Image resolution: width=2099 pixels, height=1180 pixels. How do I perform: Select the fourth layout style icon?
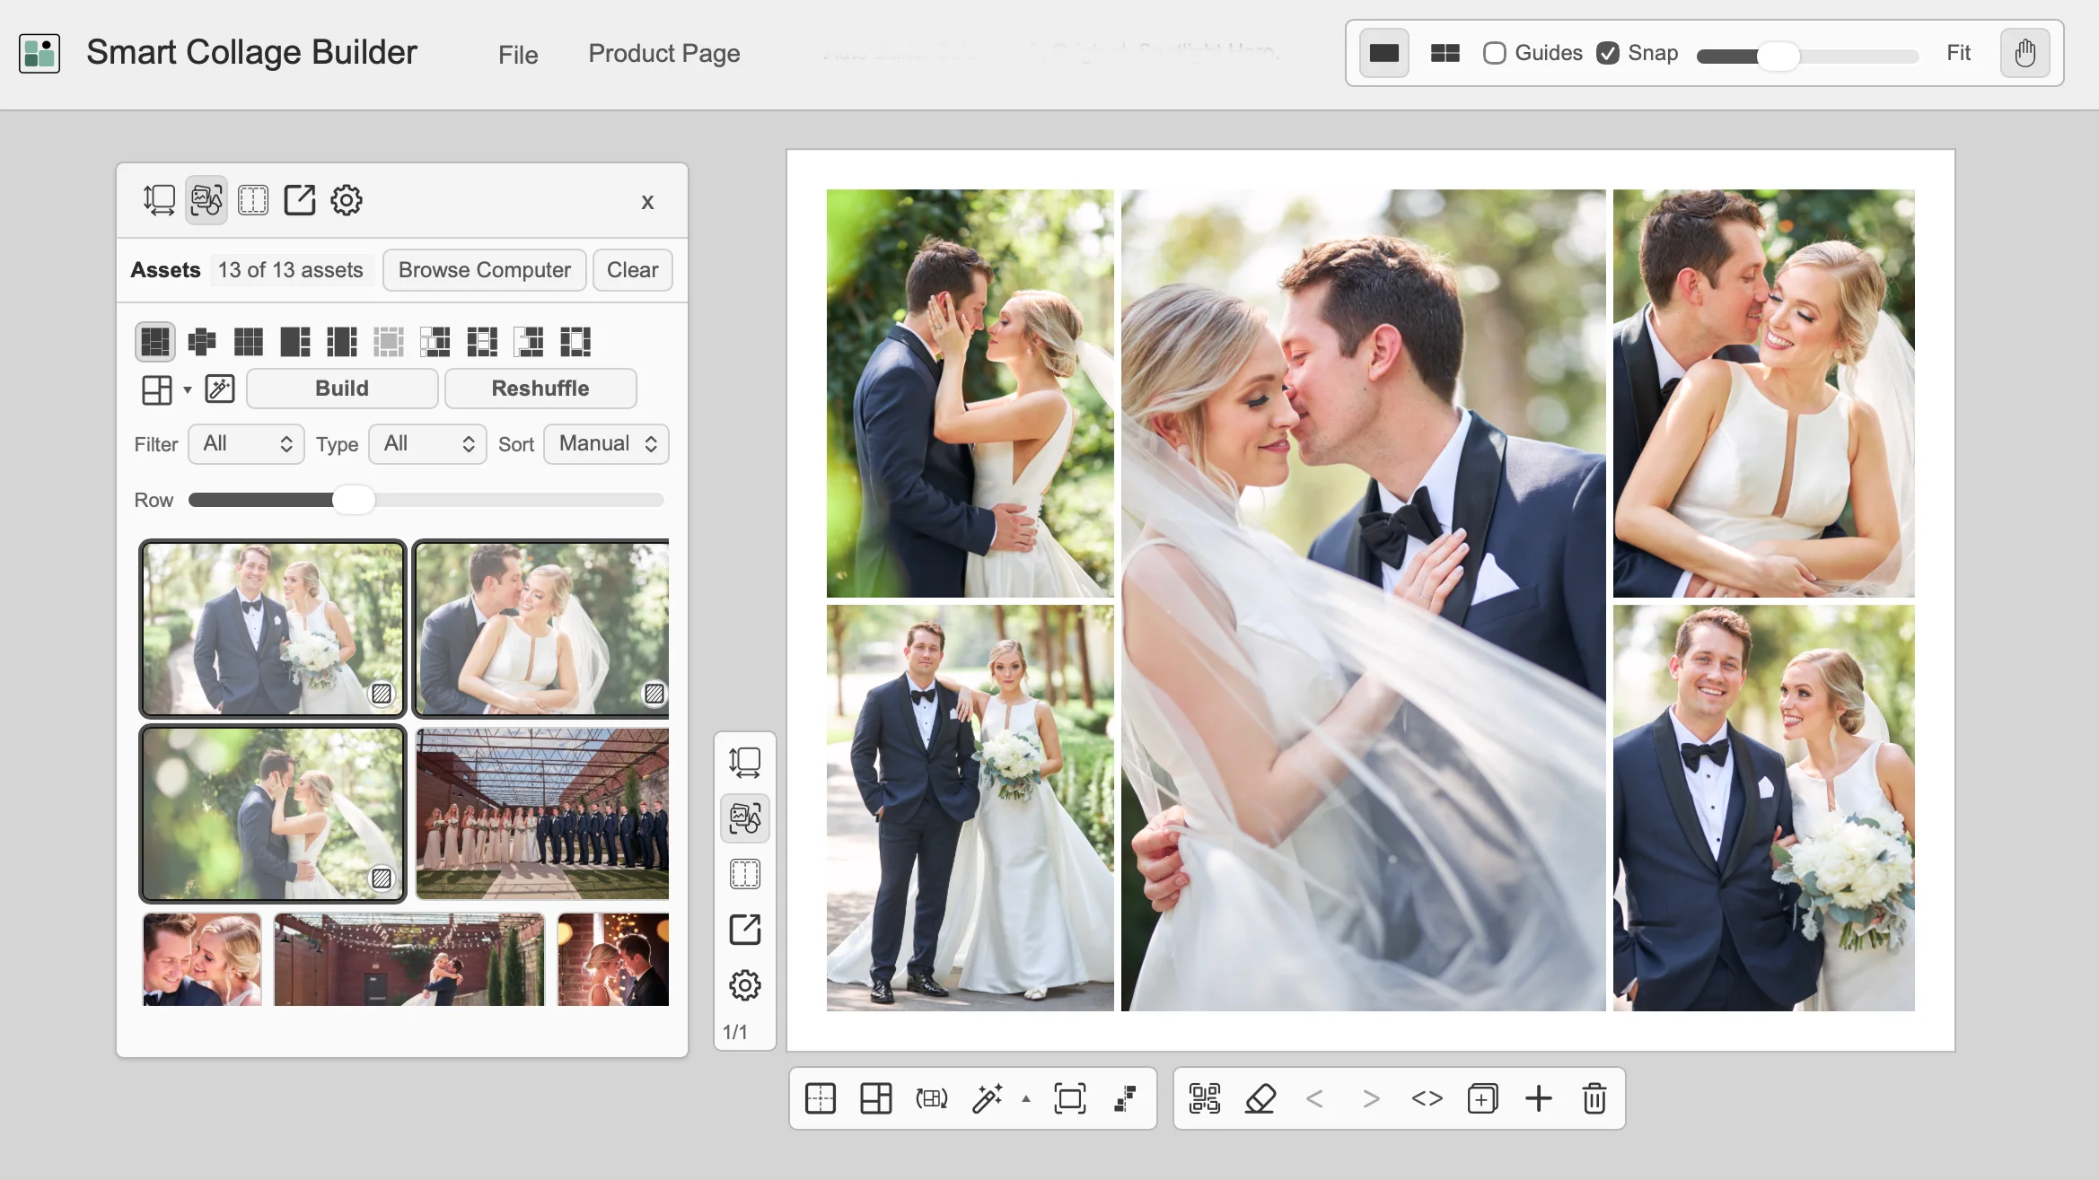pos(295,341)
